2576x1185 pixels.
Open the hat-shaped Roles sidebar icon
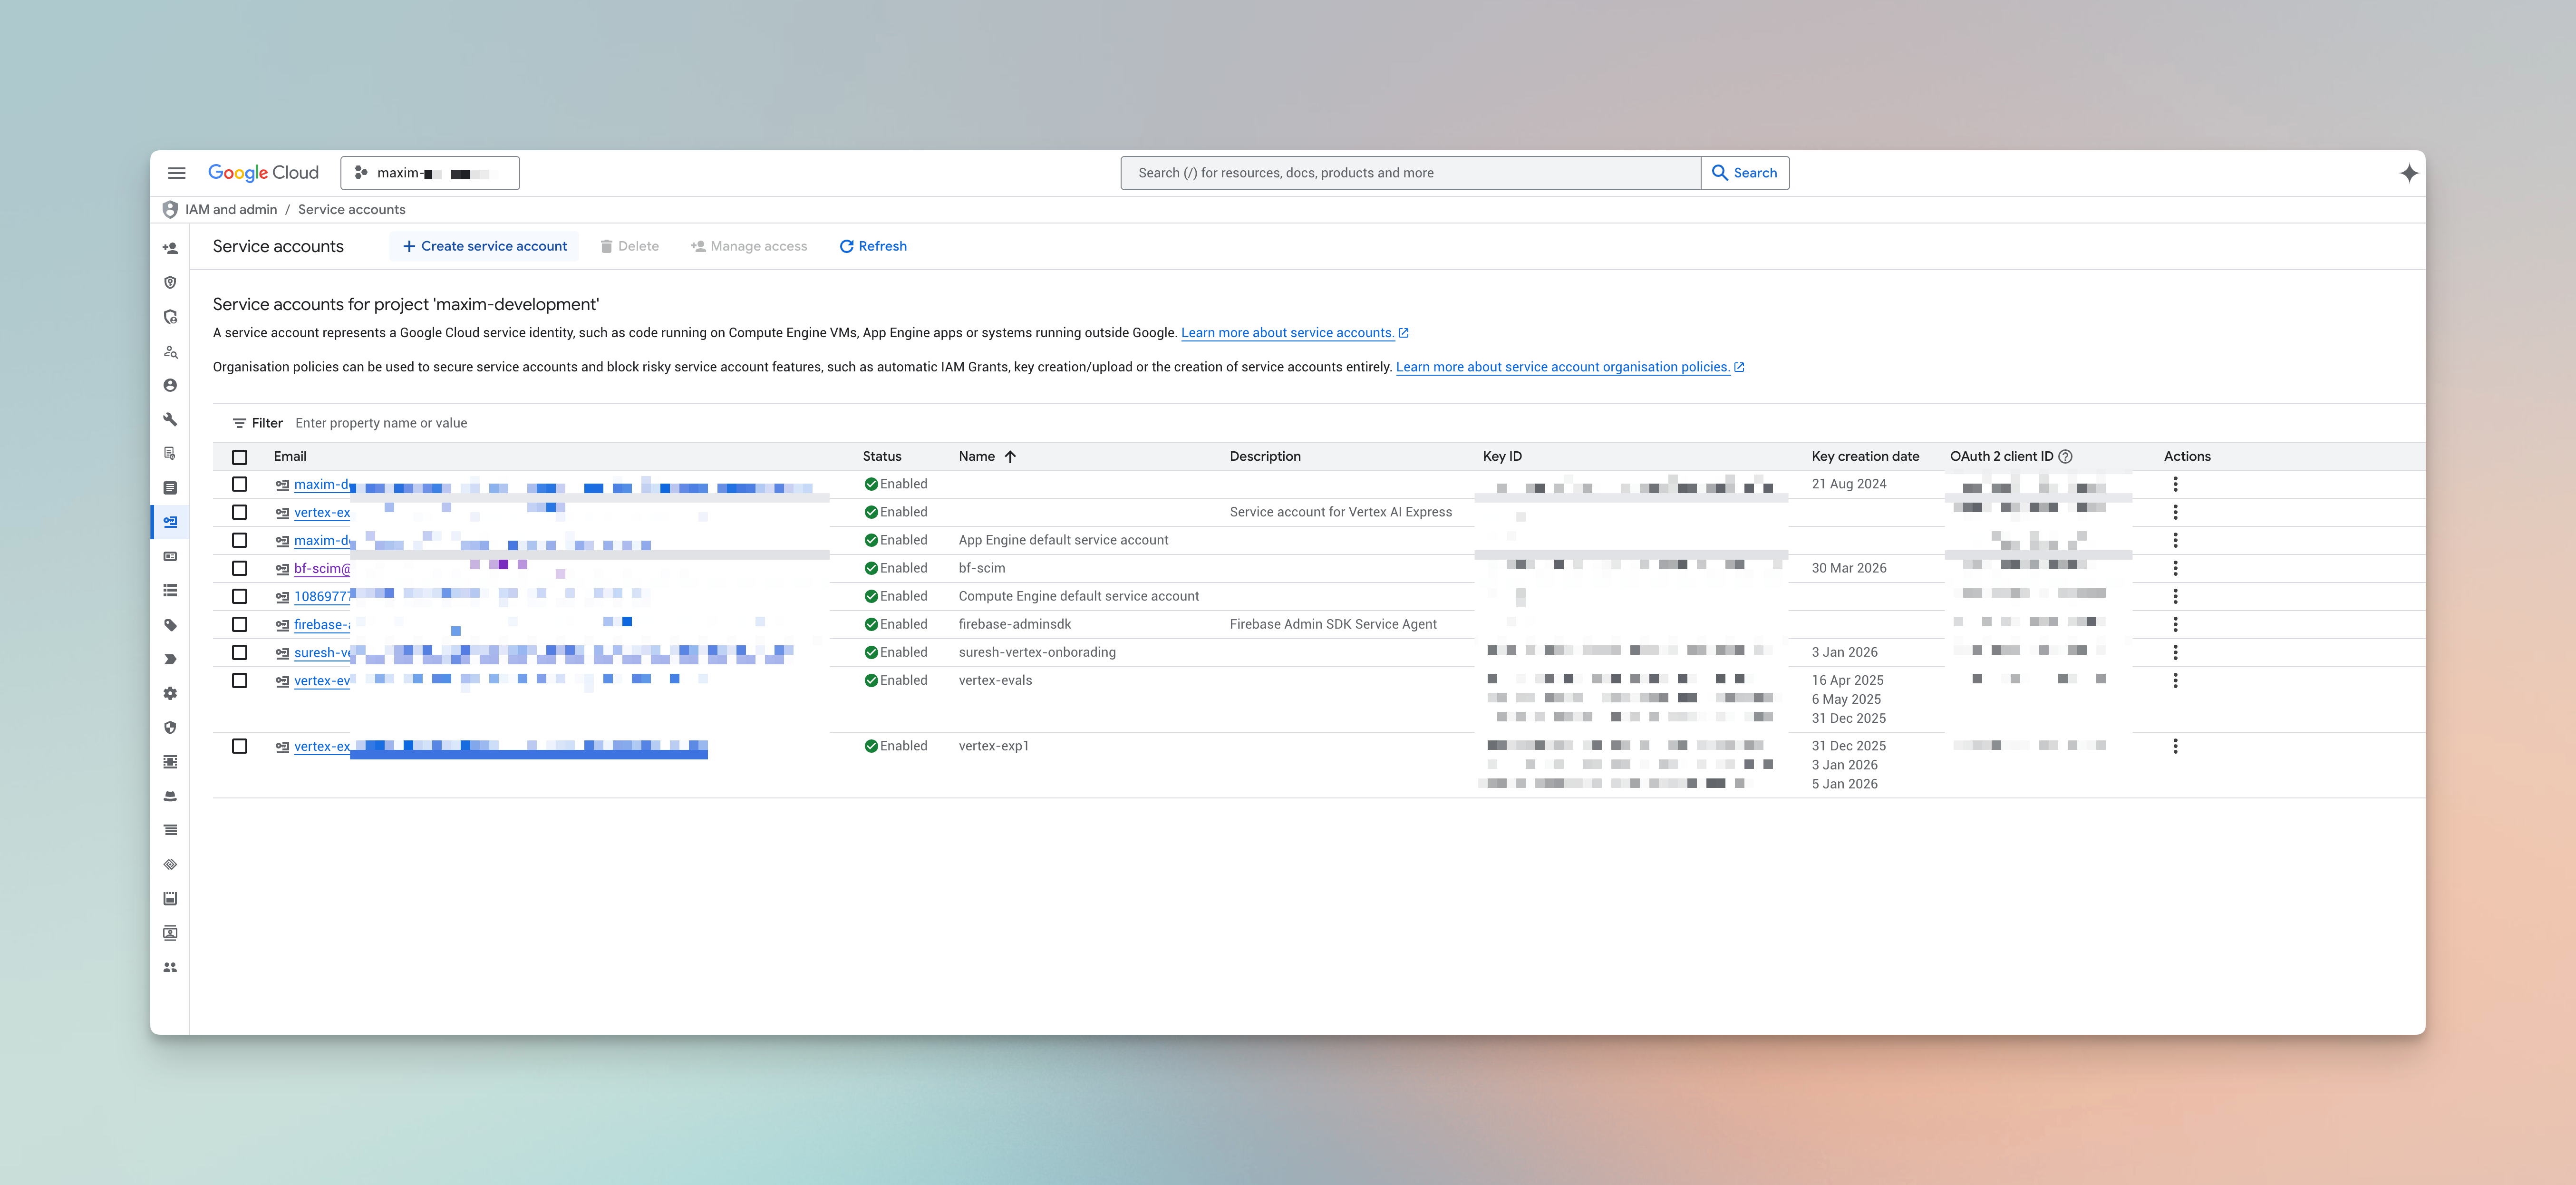point(170,796)
